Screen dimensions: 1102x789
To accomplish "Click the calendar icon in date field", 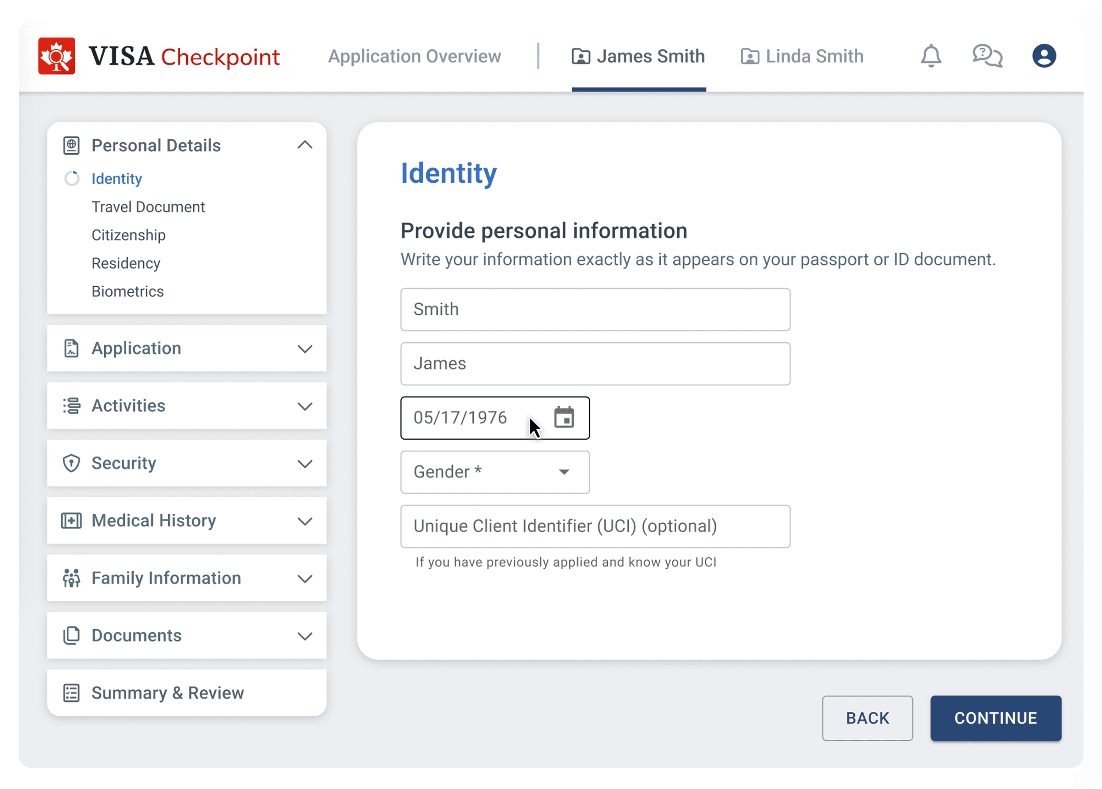I will click(564, 418).
